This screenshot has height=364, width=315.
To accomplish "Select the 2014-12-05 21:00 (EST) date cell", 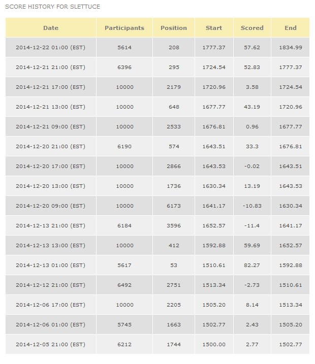I will pyautogui.click(x=50, y=344).
